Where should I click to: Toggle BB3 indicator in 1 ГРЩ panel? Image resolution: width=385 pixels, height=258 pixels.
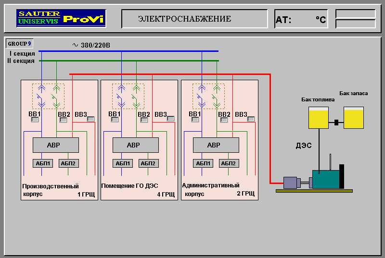[x=91, y=119]
